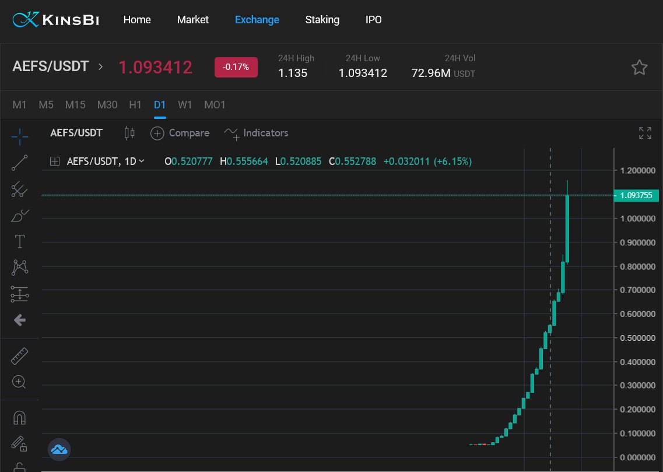Open the long position prediction tool

19,294
